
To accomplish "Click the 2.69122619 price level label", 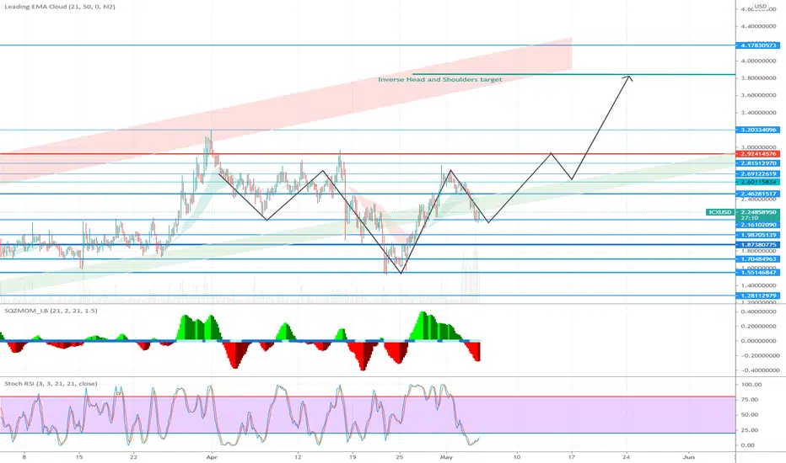I will pyautogui.click(x=758, y=173).
